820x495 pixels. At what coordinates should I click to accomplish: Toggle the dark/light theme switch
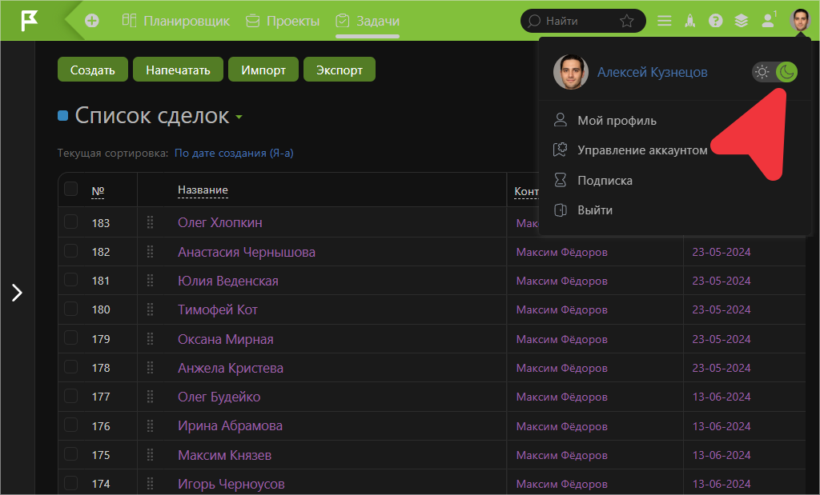[x=774, y=72]
